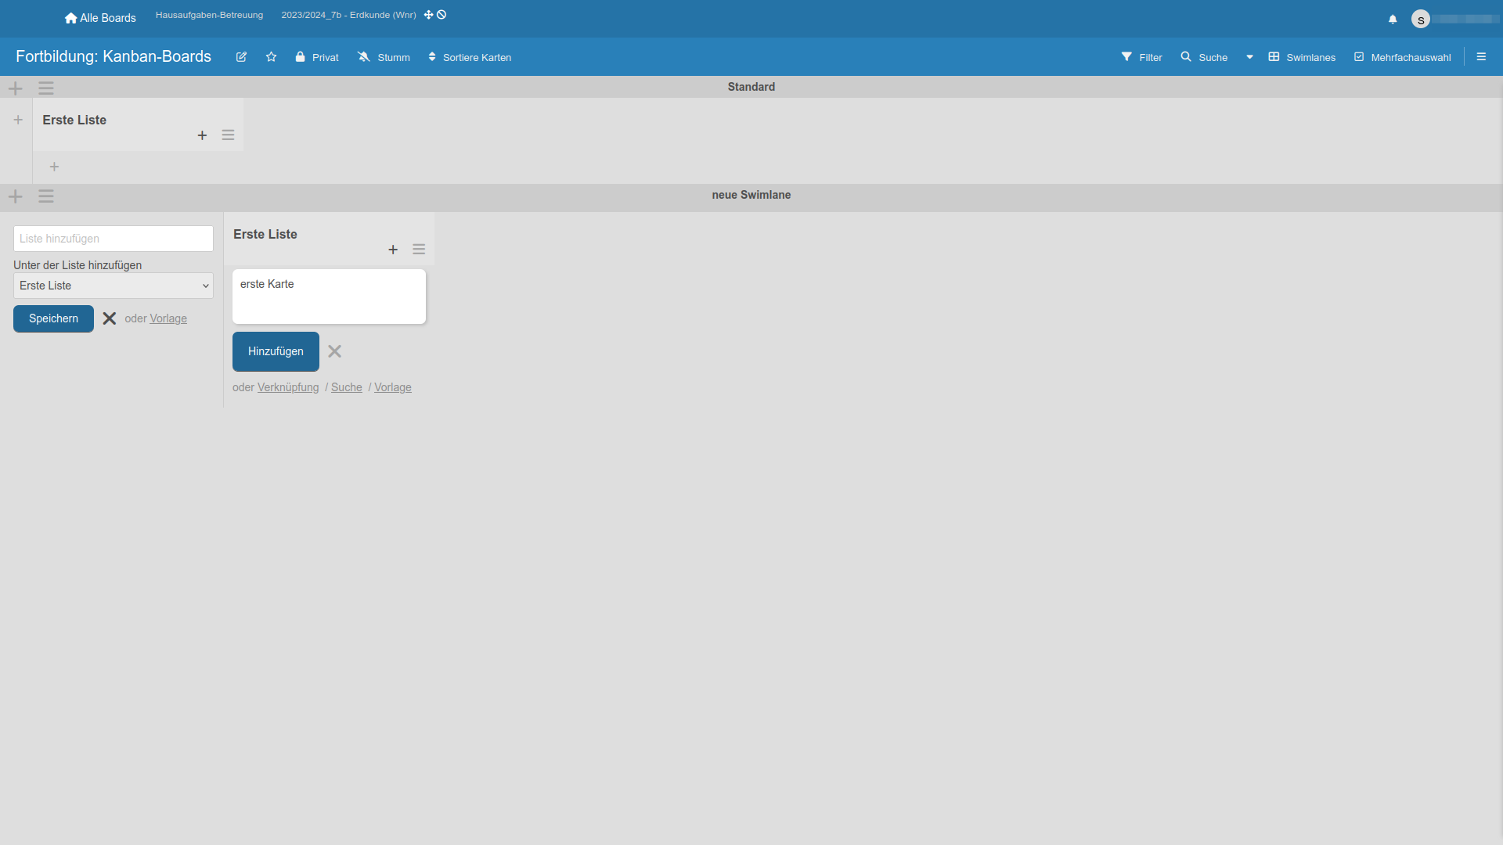Expand the arrow dropdown next to Suche
Viewport: 1503px width, 845px height.
1249,57
